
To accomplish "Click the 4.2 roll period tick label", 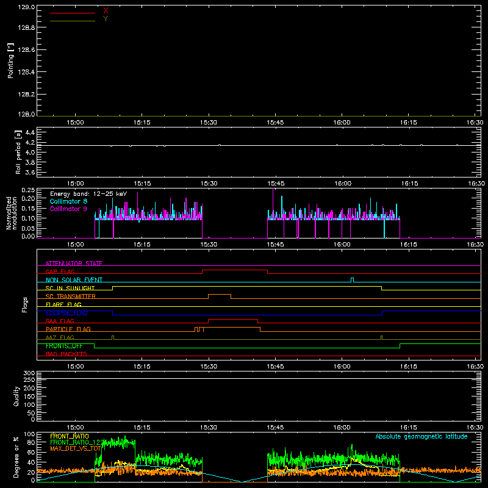I will (x=30, y=143).
